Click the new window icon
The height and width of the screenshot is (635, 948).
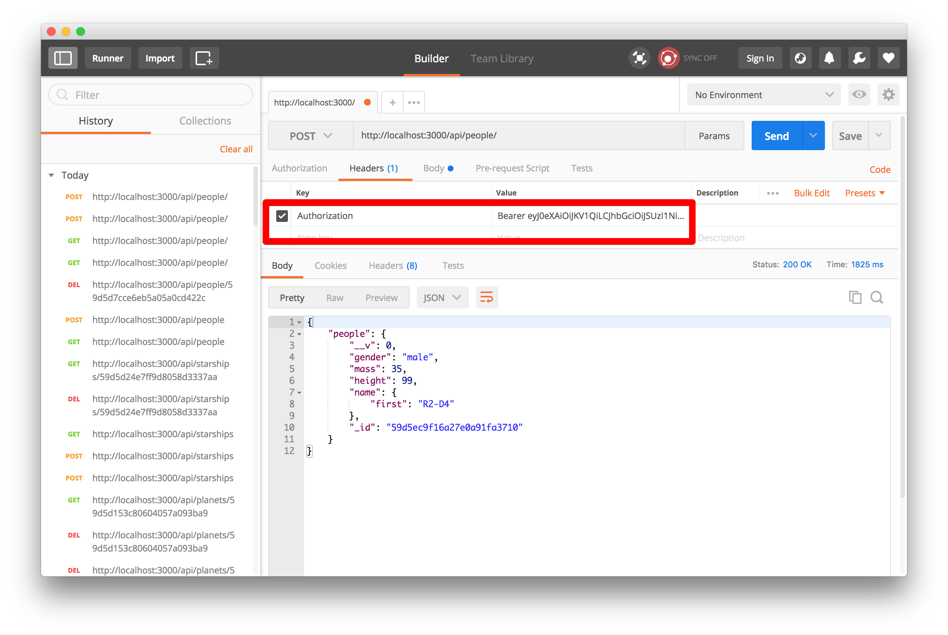click(204, 58)
